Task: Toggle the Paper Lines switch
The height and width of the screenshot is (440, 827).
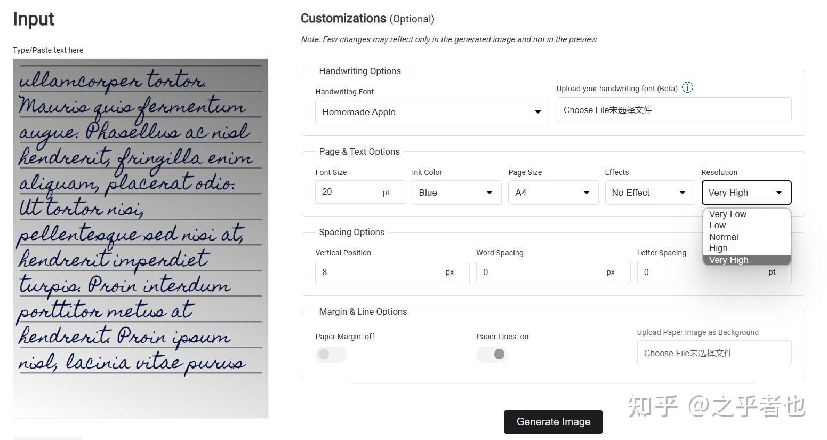Action: click(x=492, y=354)
